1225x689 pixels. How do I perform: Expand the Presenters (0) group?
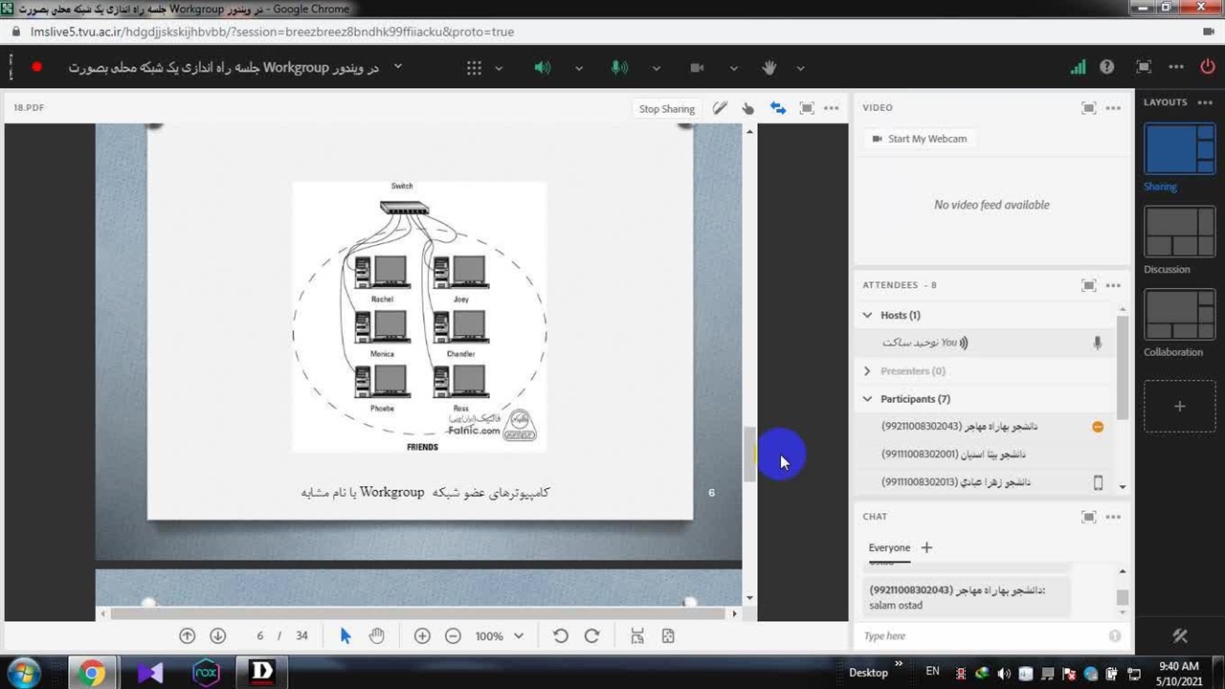click(x=868, y=371)
